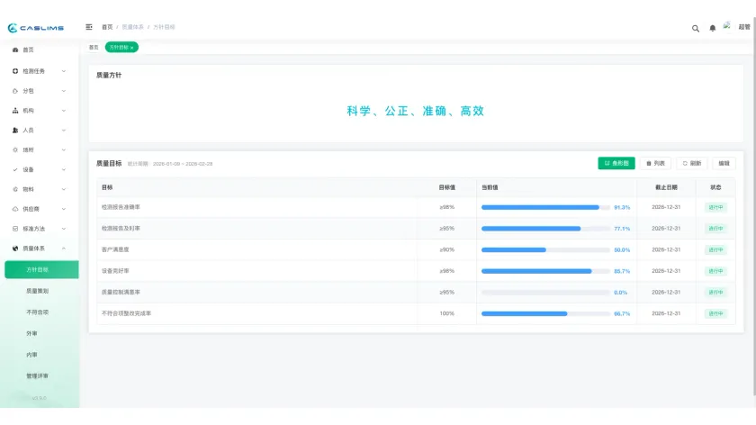Click the 编辑 edit button
This screenshot has height=425, width=756.
coord(724,163)
